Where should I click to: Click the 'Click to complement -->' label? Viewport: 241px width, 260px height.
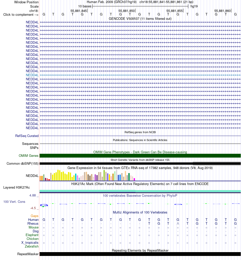(21, 14)
